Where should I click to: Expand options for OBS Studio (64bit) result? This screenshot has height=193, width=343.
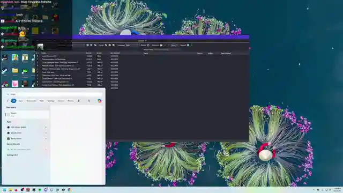click(46, 127)
